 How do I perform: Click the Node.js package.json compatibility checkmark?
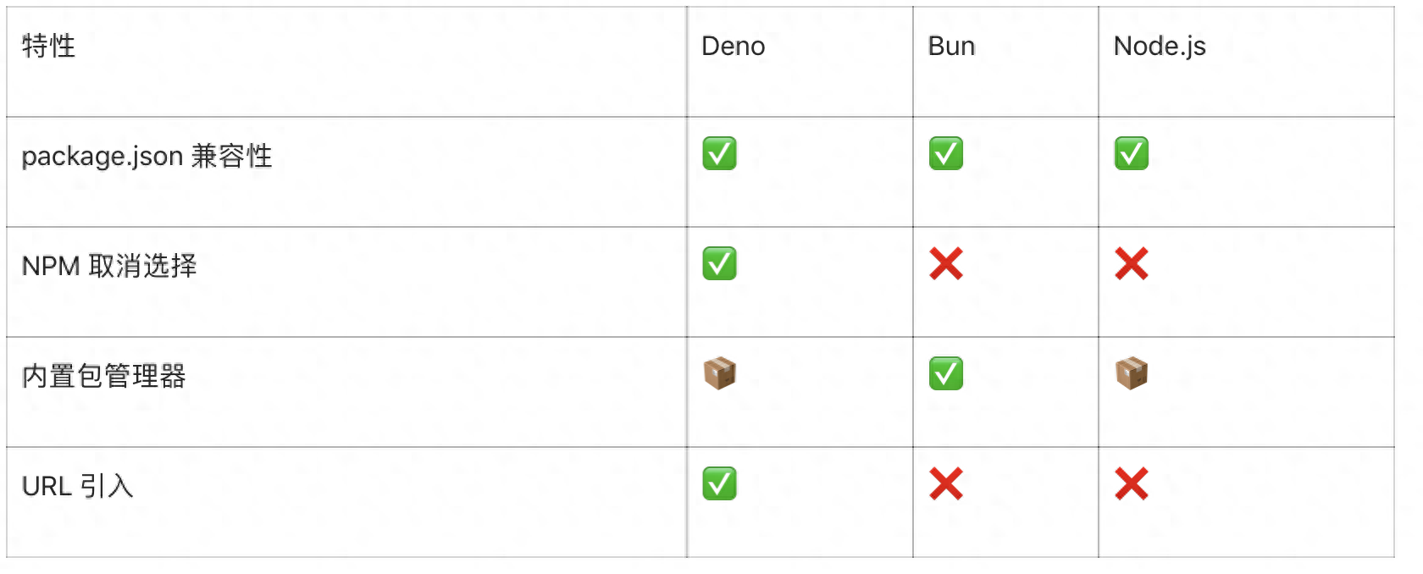tap(1131, 154)
